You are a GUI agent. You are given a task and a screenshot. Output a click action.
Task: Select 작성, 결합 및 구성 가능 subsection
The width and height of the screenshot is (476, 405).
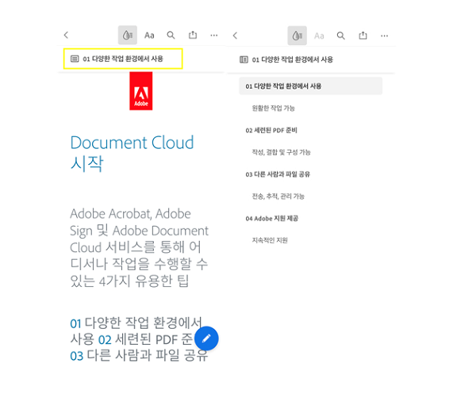click(281, 152)
